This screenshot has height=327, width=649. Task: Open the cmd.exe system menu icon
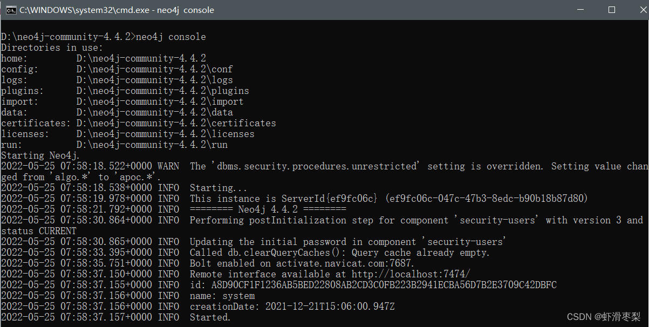(10, 10)
